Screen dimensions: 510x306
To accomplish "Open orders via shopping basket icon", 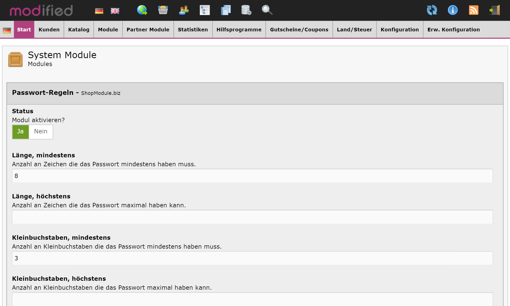I will [x=163, y=10].
